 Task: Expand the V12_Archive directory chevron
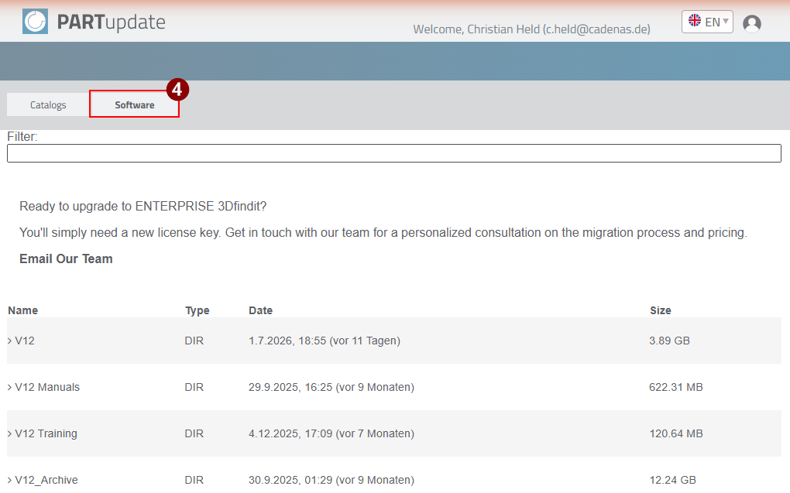coord(9,480)
